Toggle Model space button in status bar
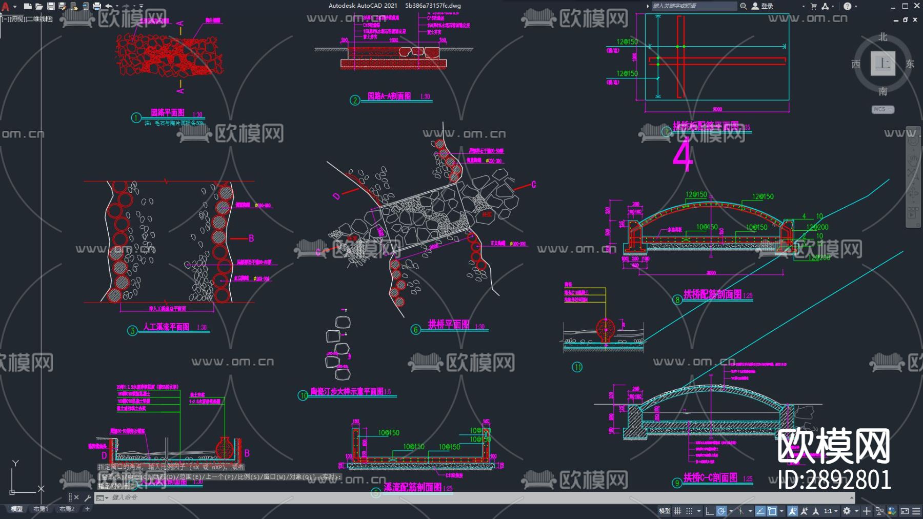This screenshot has height=519, width=923. tap(665, 511)
